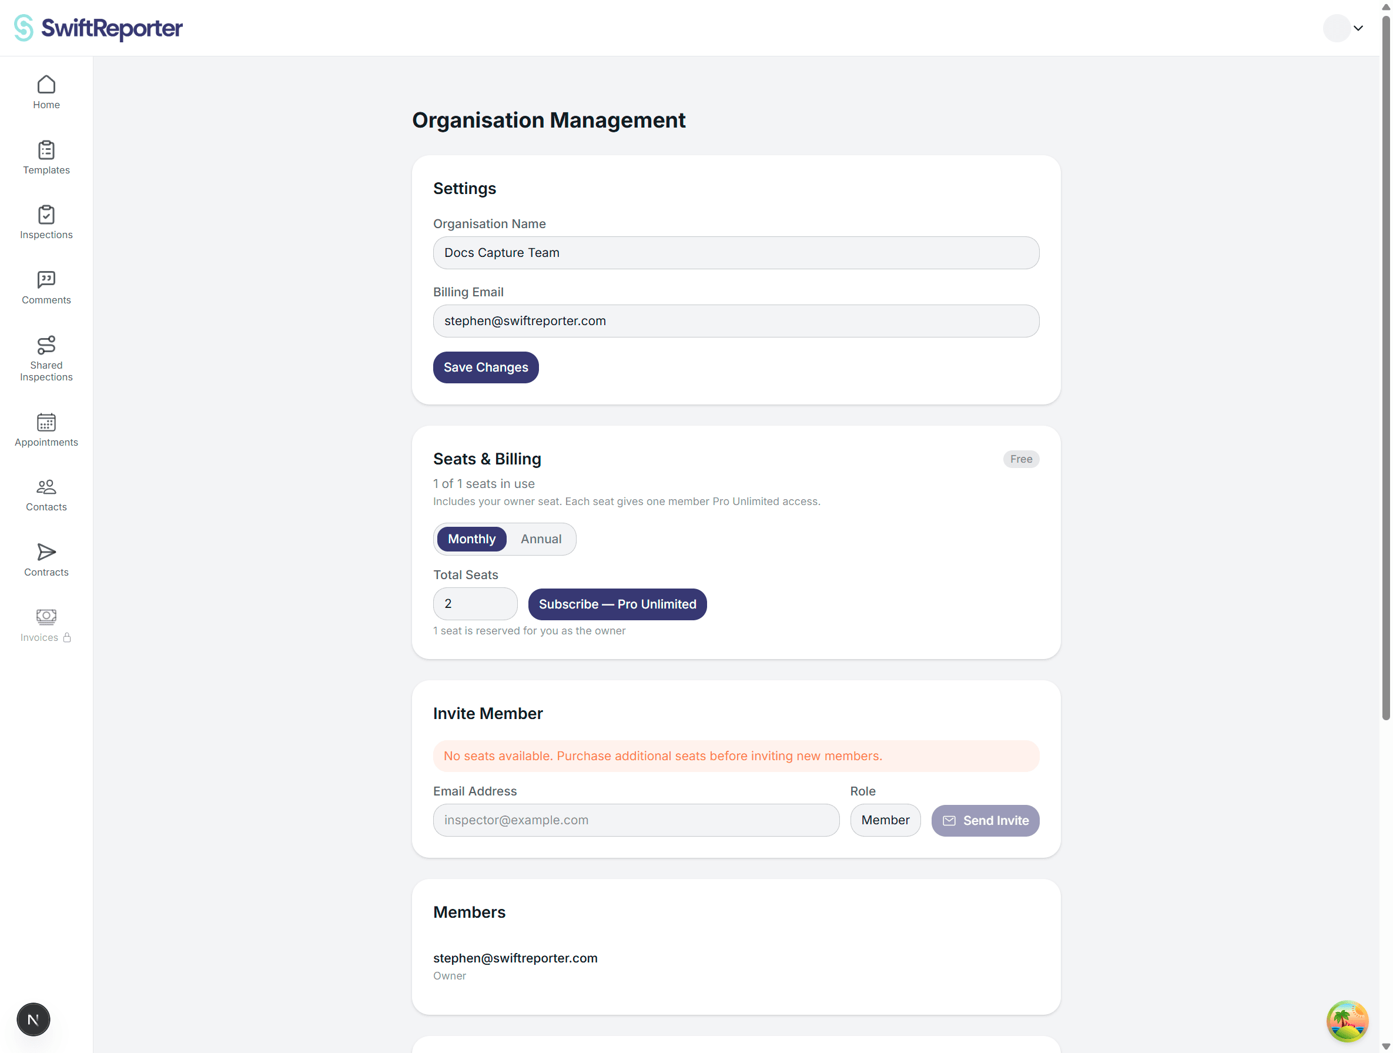
Task: Open the palm tree island widget
Action: pos(1347,1021)
